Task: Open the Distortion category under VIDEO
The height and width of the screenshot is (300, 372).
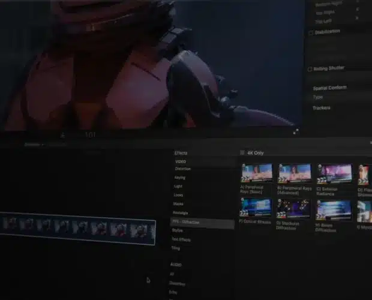Action: click(182, 169)
